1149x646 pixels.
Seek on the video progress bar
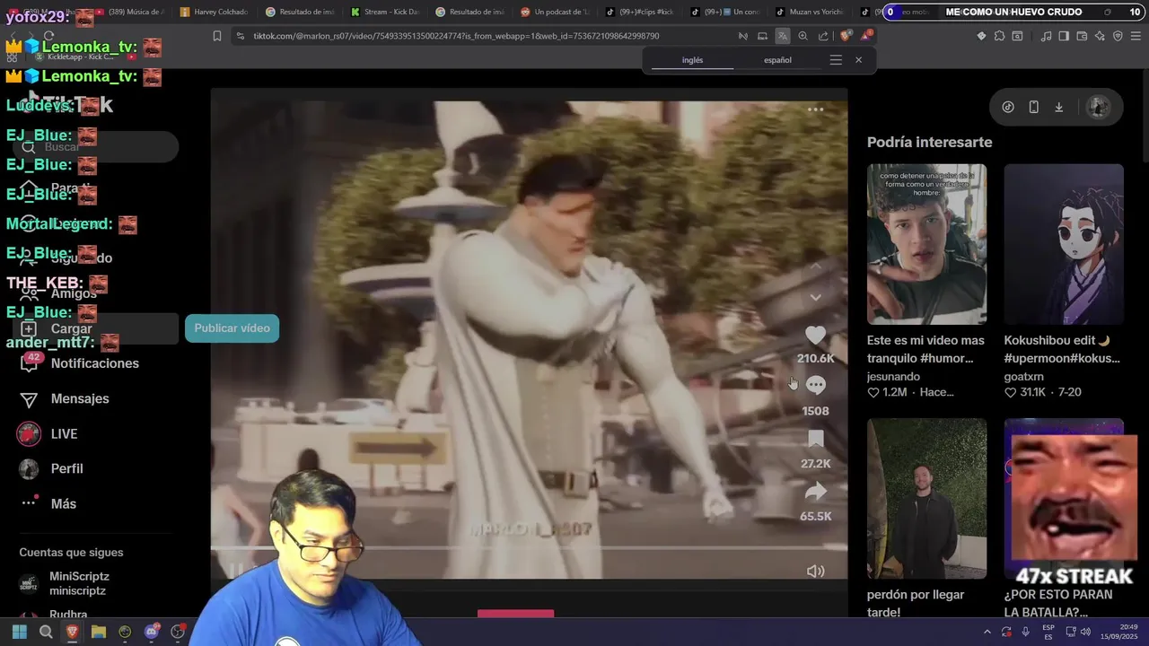click(x=529, y=547)
